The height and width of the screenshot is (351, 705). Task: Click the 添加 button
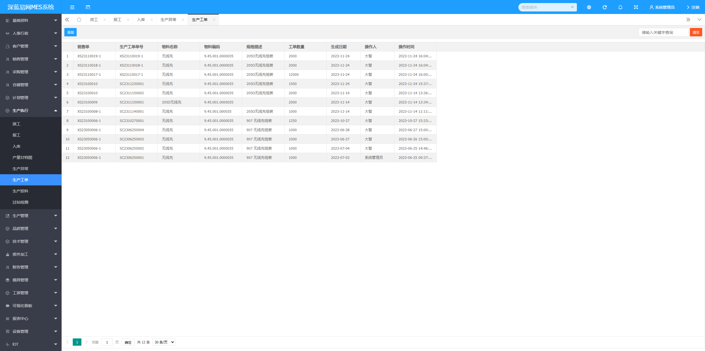point(70,32)
